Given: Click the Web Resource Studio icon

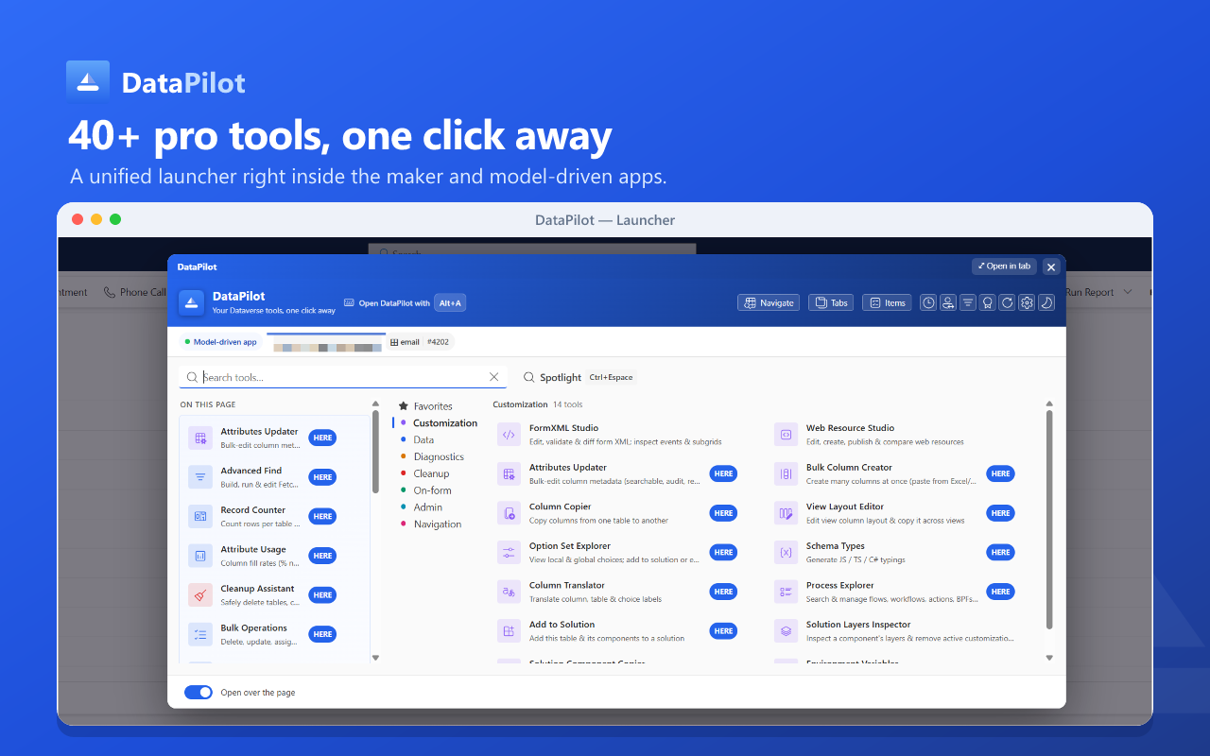Looking at the screenshot, I should pyautogui.click(x=786, y=435).
